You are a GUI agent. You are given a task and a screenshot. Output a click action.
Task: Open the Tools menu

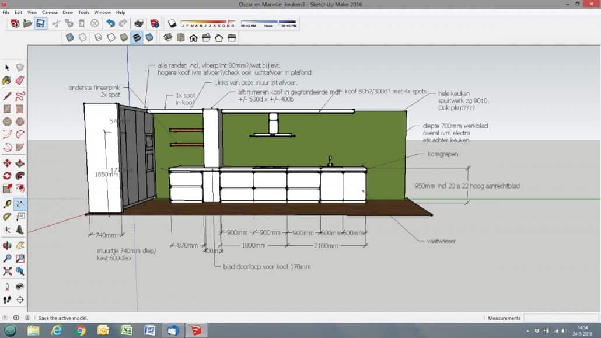[83, 12]
